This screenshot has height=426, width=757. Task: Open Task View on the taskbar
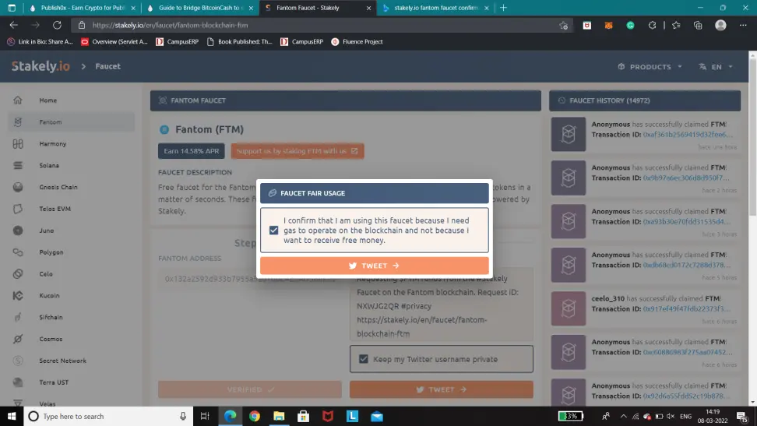(x=205, y=416)
